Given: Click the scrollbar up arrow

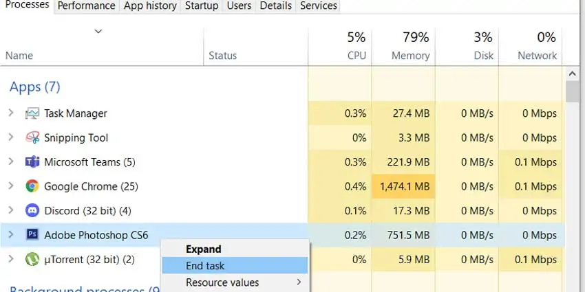Looking at the screenshot, I should (573, 74).
